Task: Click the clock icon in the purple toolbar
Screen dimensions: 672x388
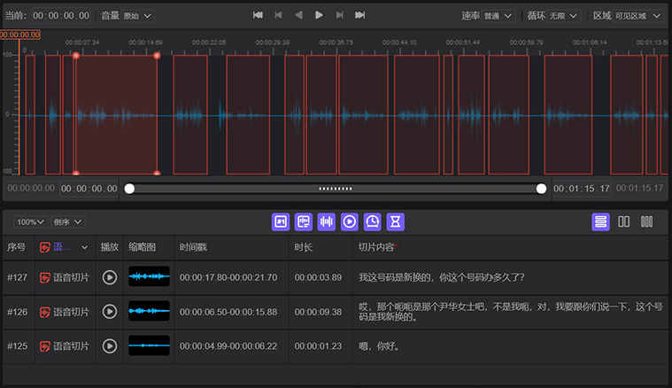Action: click(x=373, y=221)
